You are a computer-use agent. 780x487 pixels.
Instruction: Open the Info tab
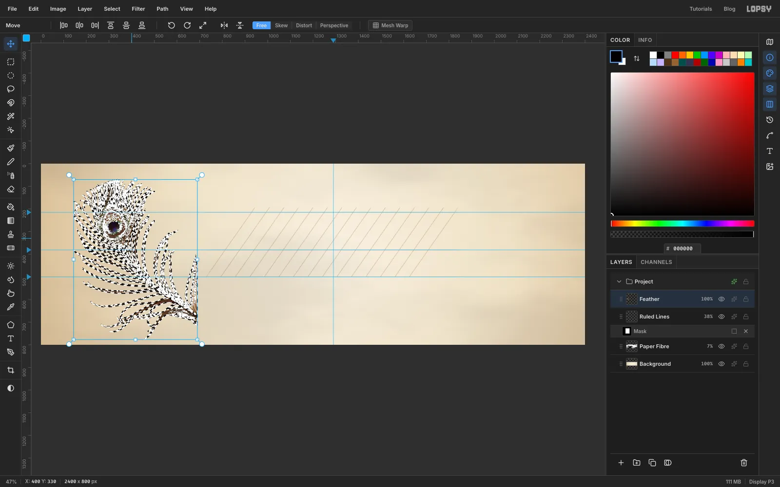pyautogui.click(x=645, y=40)
